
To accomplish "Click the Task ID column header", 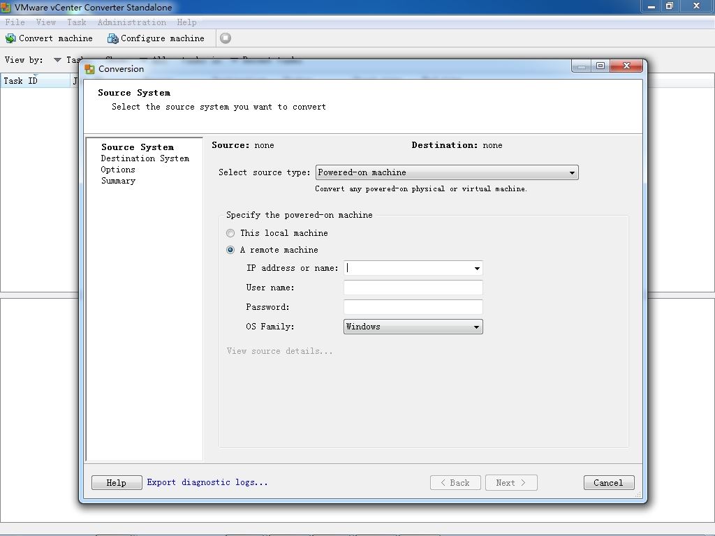I will pyautogui.click(x=36, y=81).
